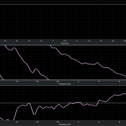Click the phase trace bump near 2k
Image resolution: width=126 pixels, height=126 pixels.
click(97, 63)
